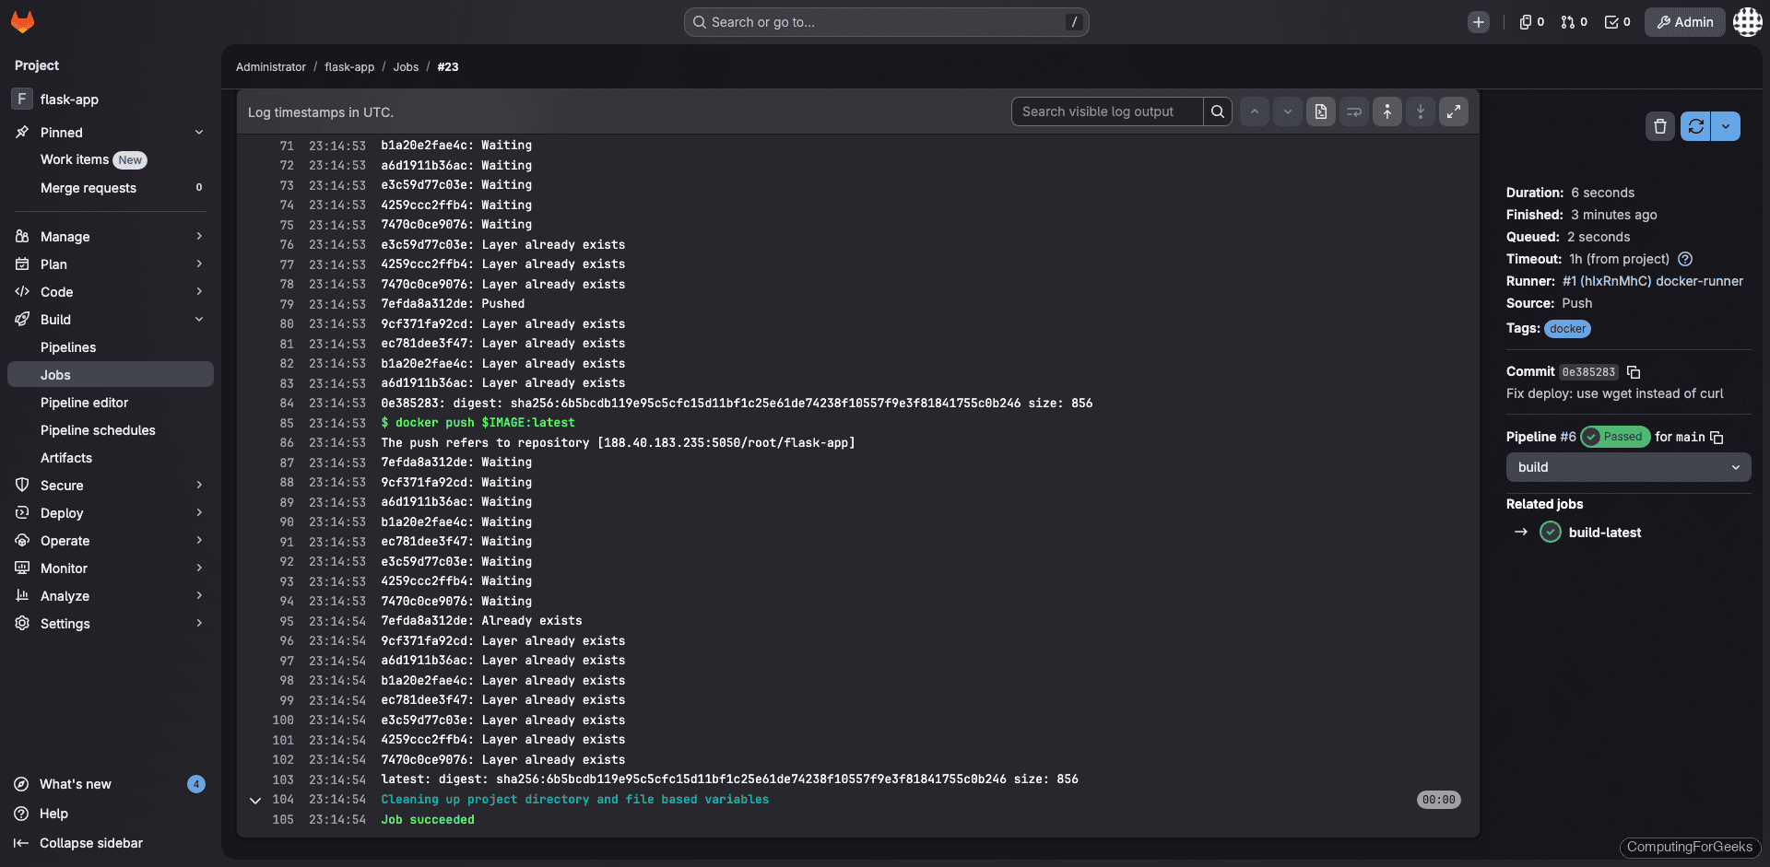Collapse the 'Cleaning up project directory' log section

point(255,800)
